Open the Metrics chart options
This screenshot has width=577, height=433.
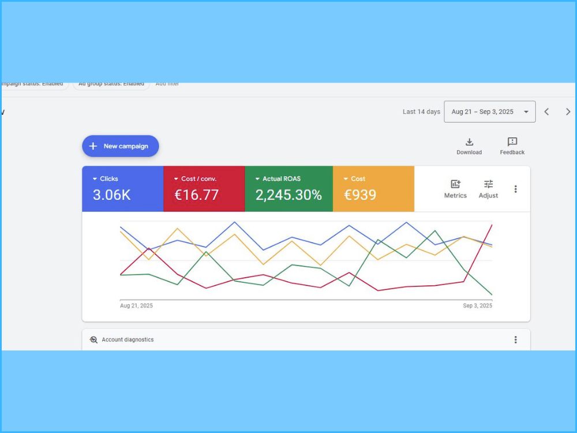coord(455,189)
